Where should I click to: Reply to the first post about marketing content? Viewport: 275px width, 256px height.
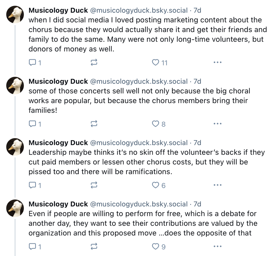(x=32, y=62)
